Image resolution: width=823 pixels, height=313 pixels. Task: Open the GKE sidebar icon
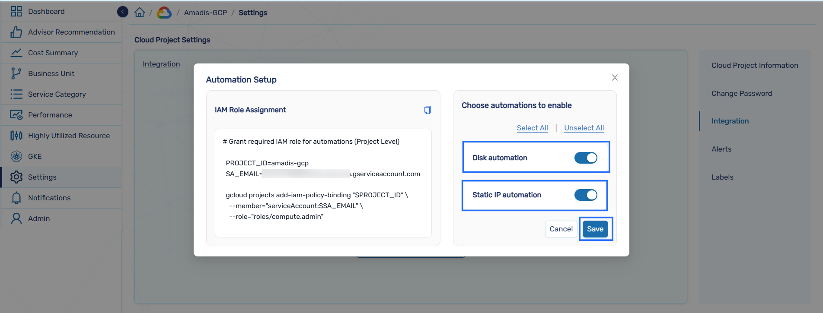[16, 156]
